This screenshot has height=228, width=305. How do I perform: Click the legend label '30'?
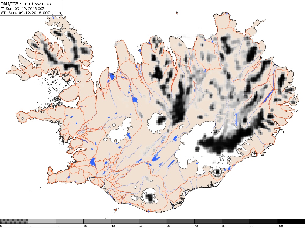[x=85, y=226]
